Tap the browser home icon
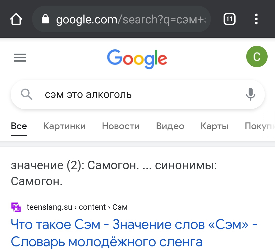 pyautogui.click(x=16, y=19)
